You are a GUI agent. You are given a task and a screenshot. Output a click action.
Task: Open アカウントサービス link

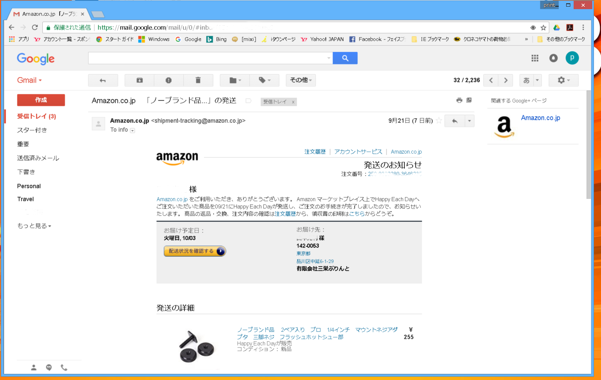(358, 152)
